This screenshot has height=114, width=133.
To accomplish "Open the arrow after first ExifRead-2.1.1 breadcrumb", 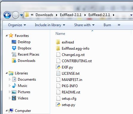I will point(85,15).
